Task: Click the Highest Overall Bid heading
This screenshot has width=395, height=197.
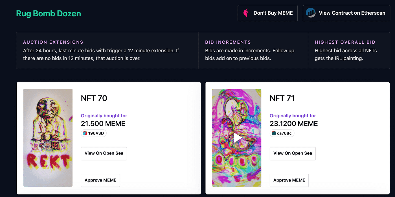Action: 345,42
